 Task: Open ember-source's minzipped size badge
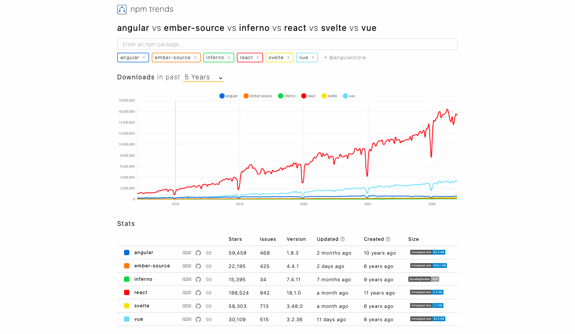coord(428,265)
